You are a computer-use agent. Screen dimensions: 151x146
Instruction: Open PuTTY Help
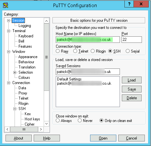47,138
